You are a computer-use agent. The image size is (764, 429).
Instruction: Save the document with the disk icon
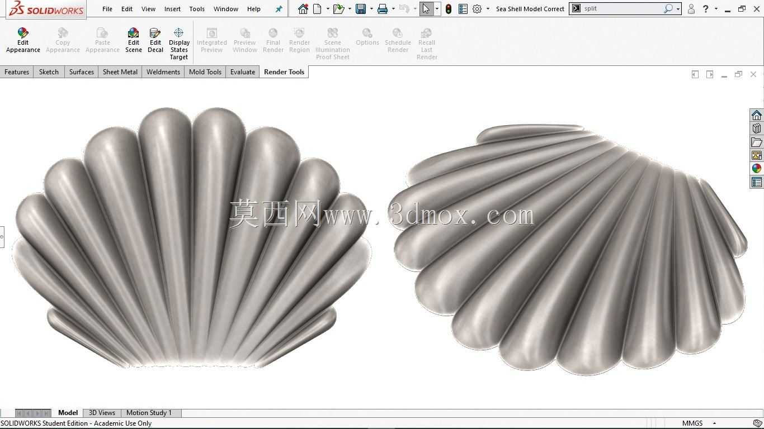tap(361, 9)
